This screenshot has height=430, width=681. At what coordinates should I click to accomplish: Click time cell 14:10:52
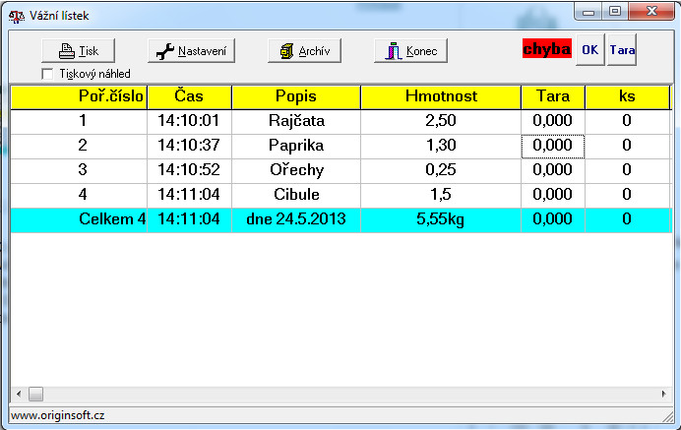[189, 170]
